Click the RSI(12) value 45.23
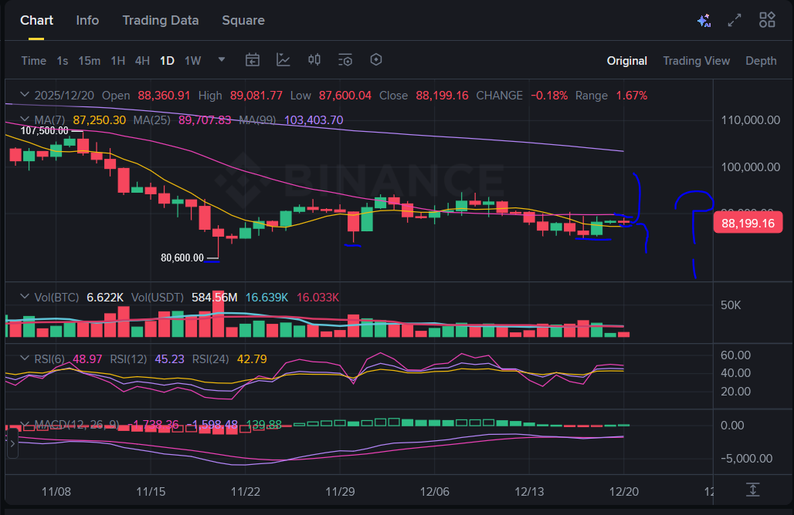 pos(169,358)
